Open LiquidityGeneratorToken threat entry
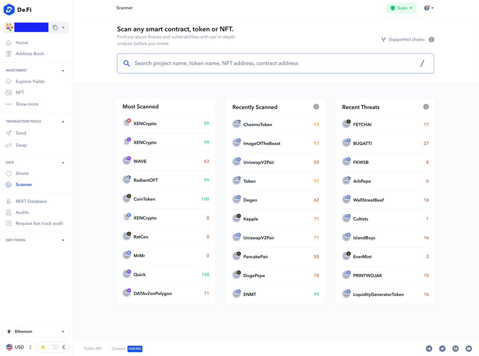The height and width of the screenshot is (356, 479). click(385, 294)
